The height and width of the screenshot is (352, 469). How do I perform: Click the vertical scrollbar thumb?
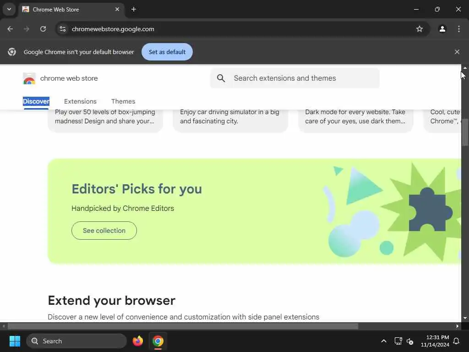tap(465, 132)
